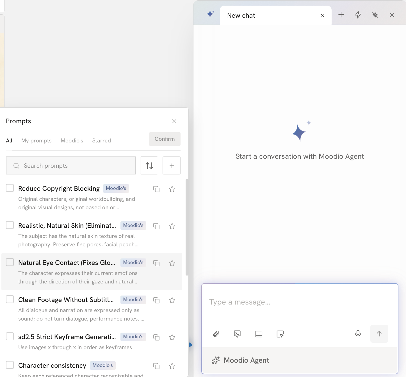The height and width of the screenshot is (377, 406).
Task: Open a new chat tab with plus icon
Action: 341,15
